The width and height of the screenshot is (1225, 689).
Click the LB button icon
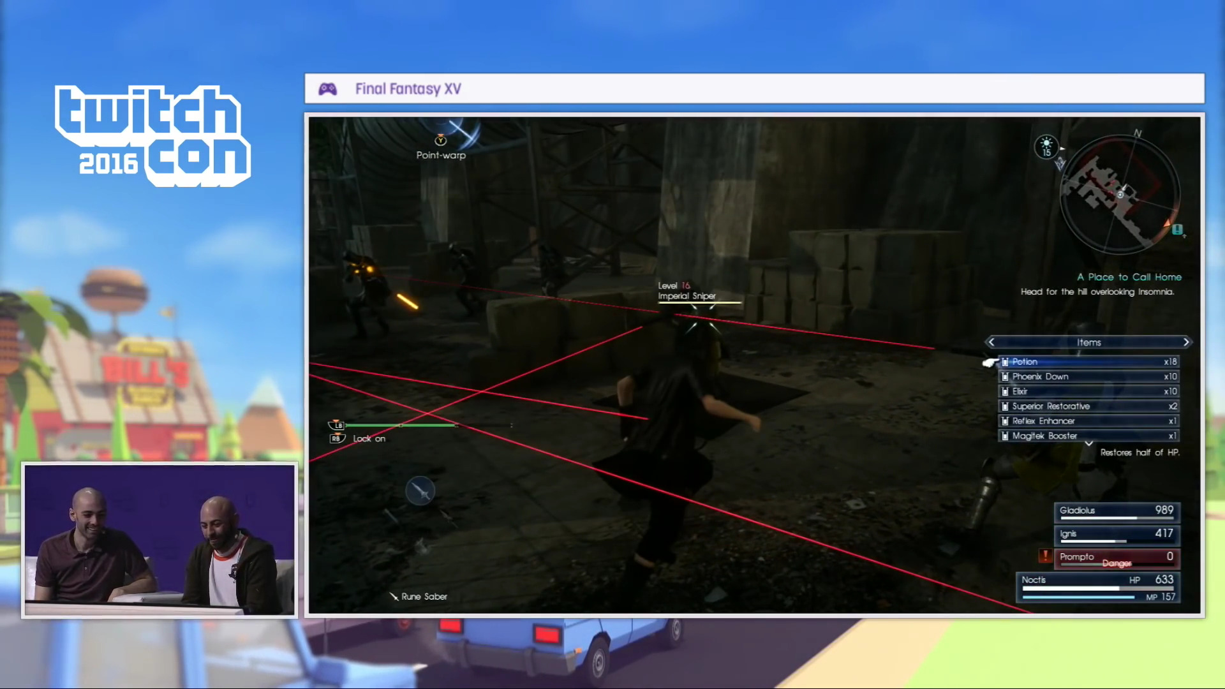336,425
